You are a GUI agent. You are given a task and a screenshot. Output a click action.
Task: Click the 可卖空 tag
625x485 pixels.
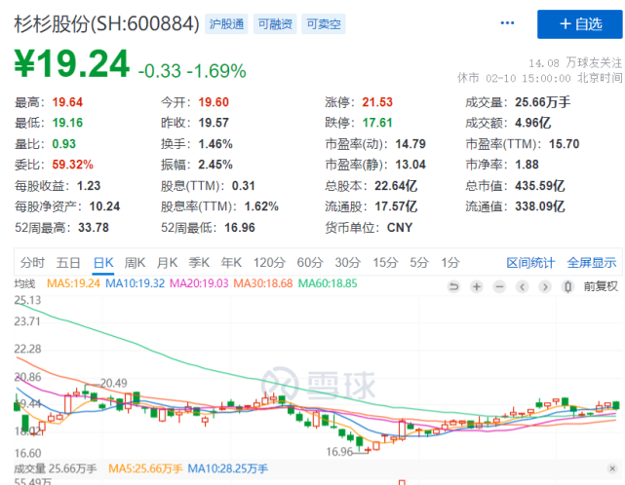[322, 22]
